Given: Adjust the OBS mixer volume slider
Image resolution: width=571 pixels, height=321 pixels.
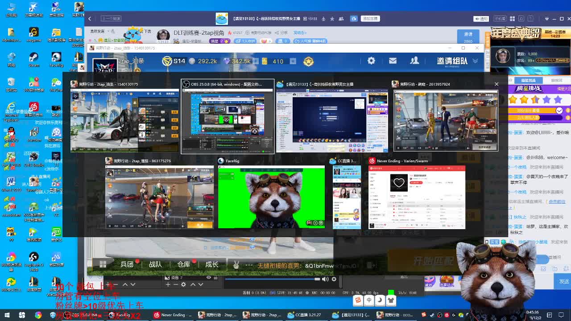Looking at the screenshot, I should pyautogui.click(x=317, y=279).
